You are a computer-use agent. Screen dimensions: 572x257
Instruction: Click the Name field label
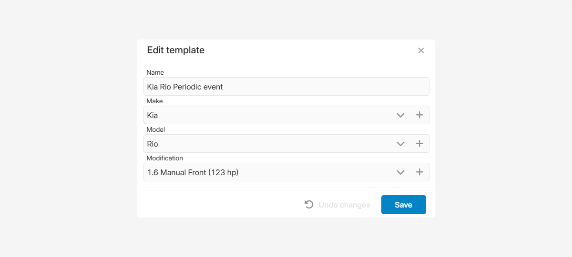[x=155, y=72]
